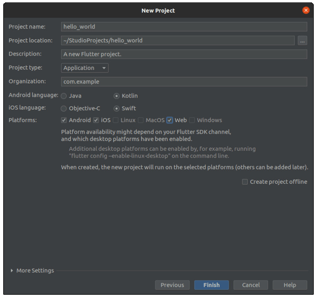
Task: Check Create project offline option
Action: [x=245, y=182]
